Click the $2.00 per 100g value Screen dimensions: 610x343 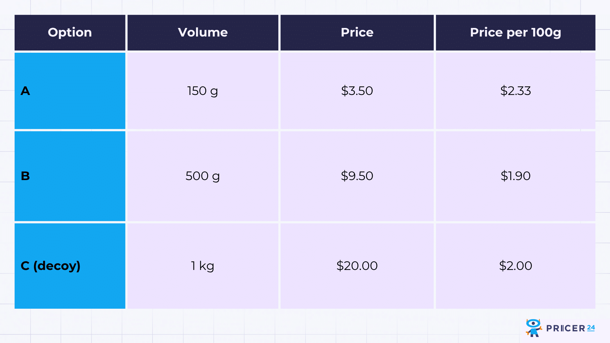tap(515, 266)
